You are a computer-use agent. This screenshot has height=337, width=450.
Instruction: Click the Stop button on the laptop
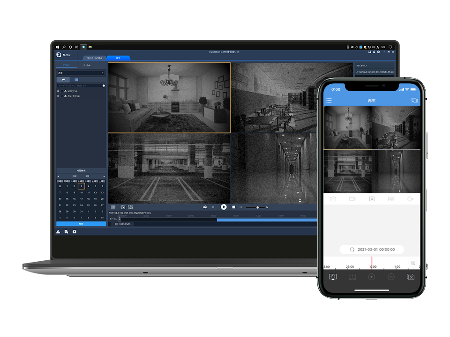click(x=233, y=207)
